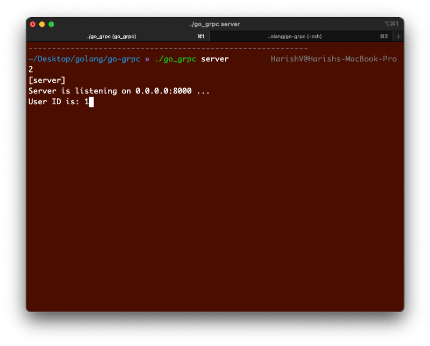The height and width of the screenshot is (346, 430).
Task: Click the output line showing '2'
Action: click(x=31, y=69)
